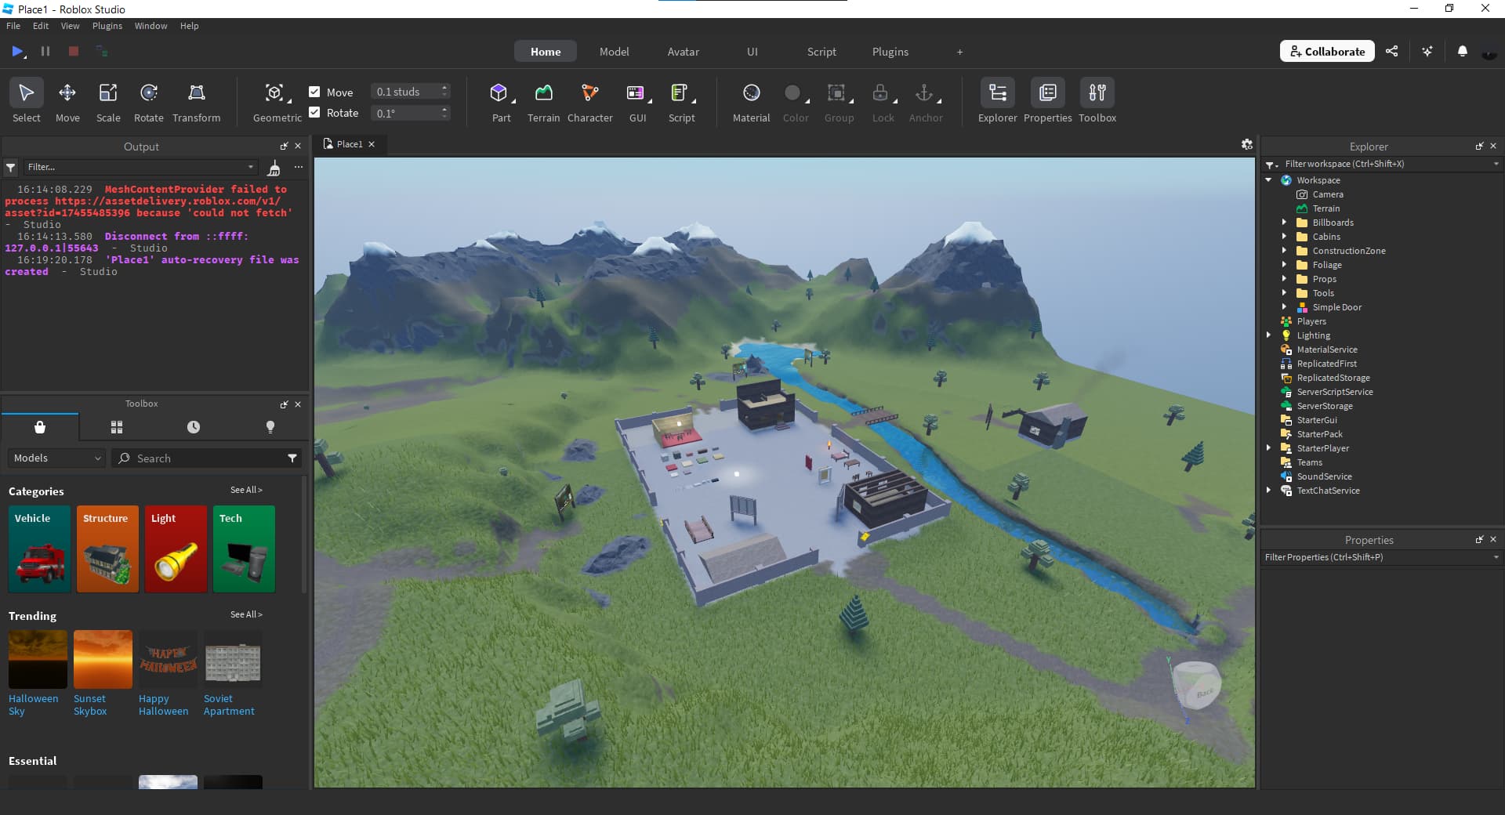This screenshot has height=815, width=1505.
Task: See All toolbox Categories
Action: [x=246, y=490]
